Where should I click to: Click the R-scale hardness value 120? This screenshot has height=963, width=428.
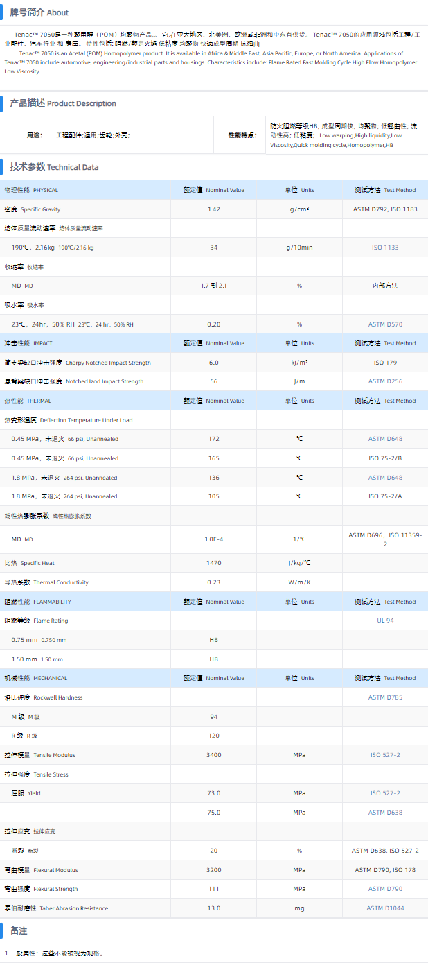[x=214, y=736]
